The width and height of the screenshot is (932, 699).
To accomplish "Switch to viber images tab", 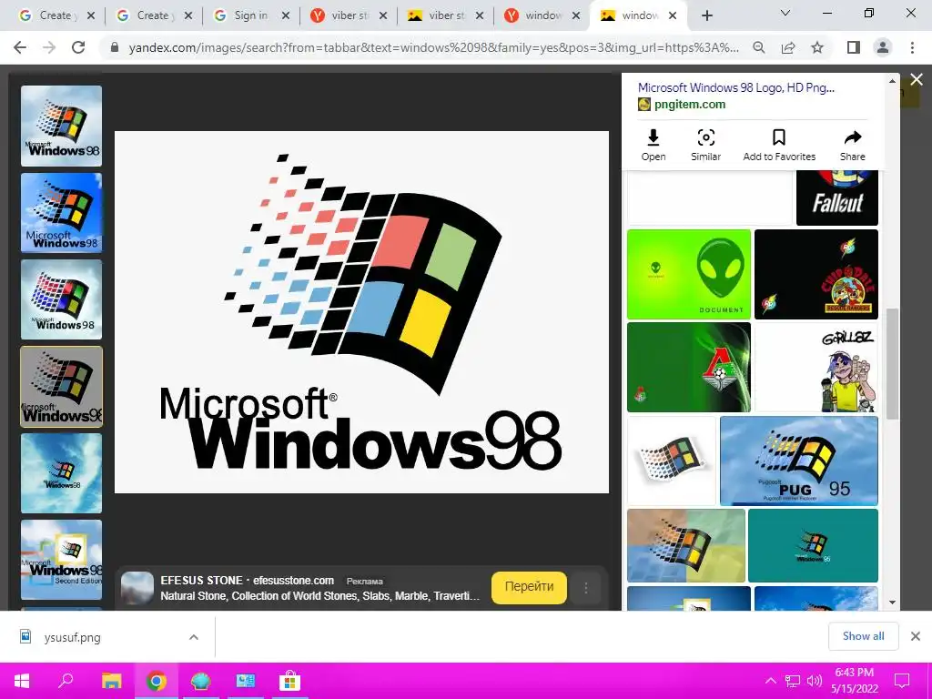I will coord(446,15).
